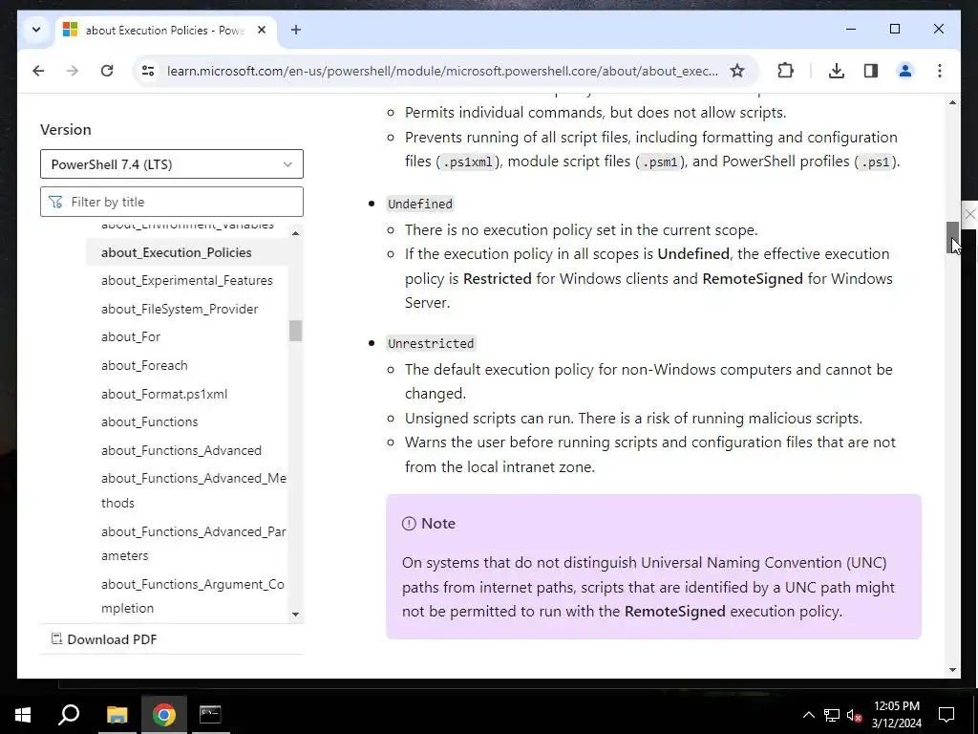Screen dimensions: 978x734
Task: Click the .psm1 code text
Action: click(x=660, y=162)
